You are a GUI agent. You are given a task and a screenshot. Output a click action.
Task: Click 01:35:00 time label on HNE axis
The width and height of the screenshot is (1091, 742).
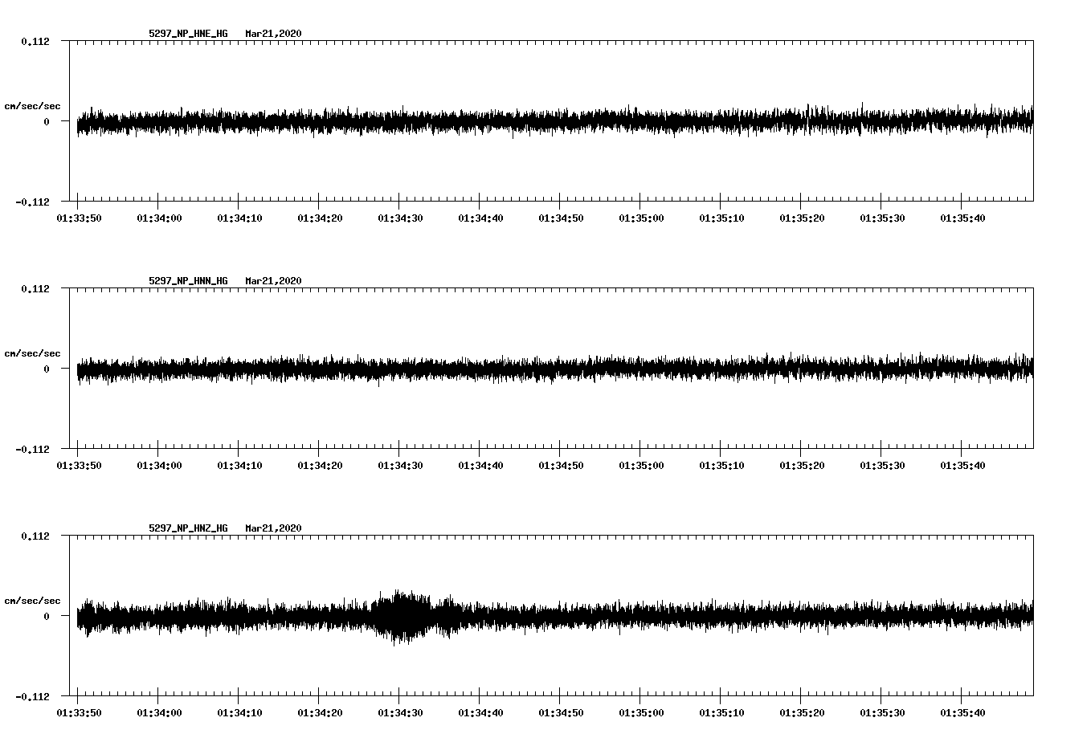[641, 218]
